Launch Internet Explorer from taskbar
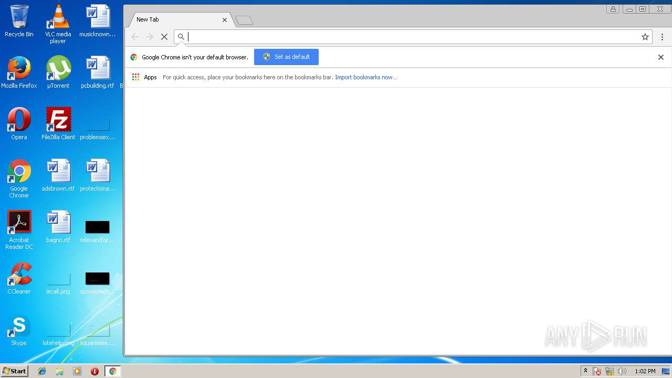The image size is (672, 378). 42,371
